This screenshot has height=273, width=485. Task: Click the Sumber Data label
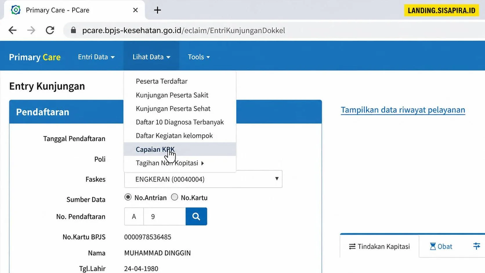pyautogui.click(x=86, y=200)
